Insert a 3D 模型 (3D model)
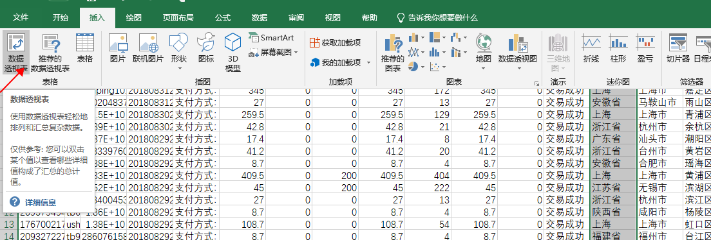The image size is (711, 240). [x=232, y=53]
